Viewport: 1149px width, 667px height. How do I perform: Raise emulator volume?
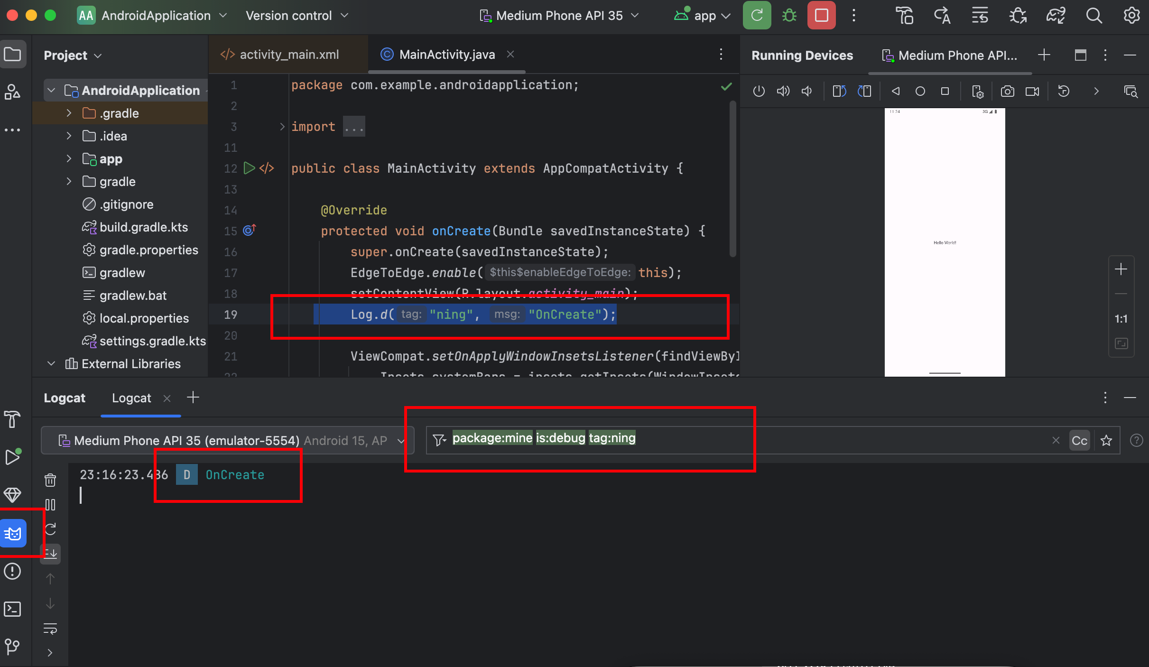[x=783, y=91]
